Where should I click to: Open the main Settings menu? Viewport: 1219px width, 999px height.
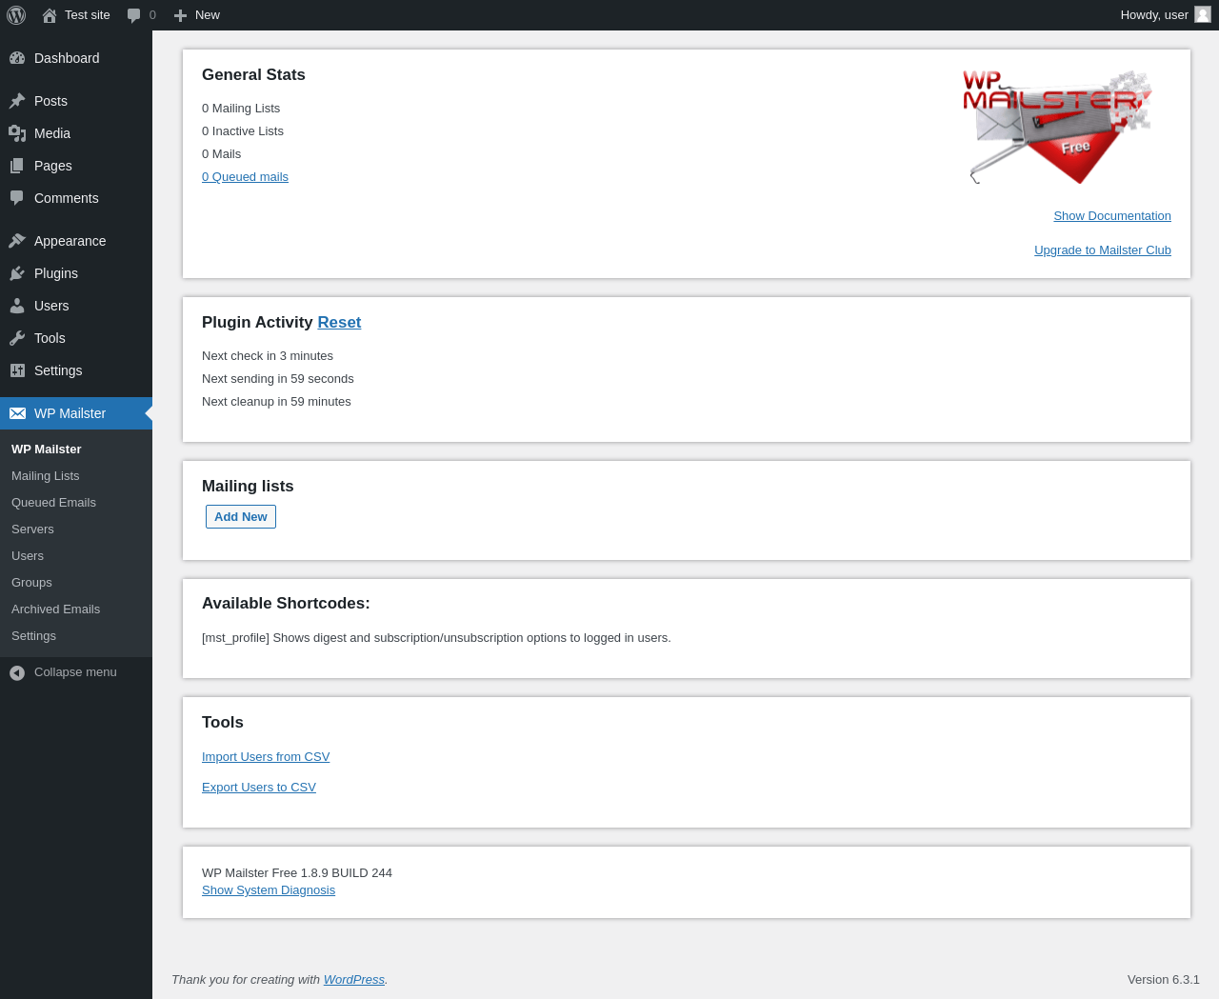coord(76,370)
